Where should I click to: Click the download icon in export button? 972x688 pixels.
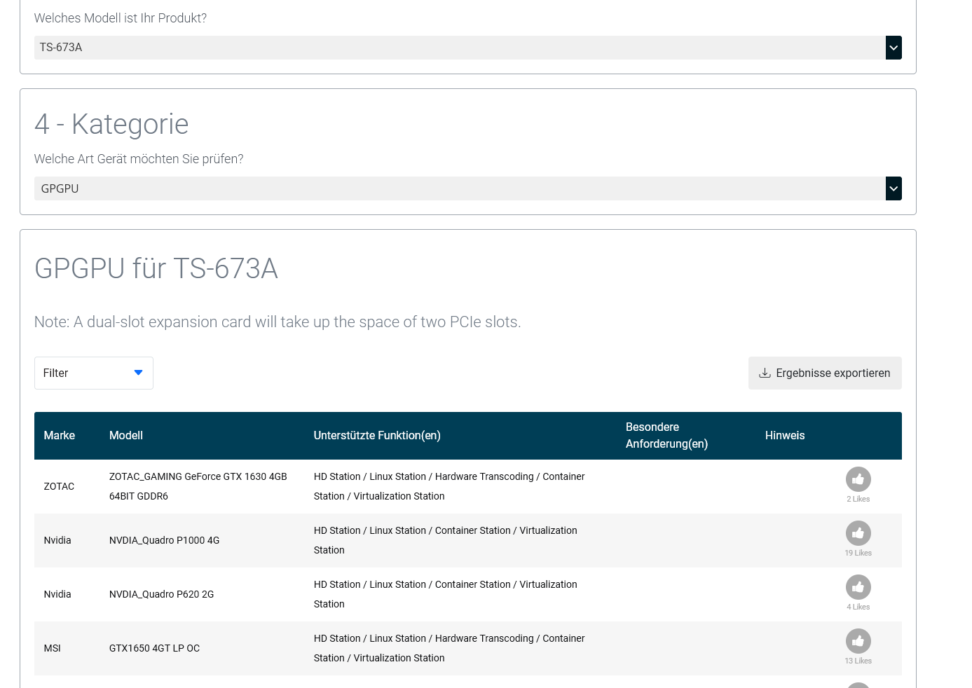(x=765, y=373)
